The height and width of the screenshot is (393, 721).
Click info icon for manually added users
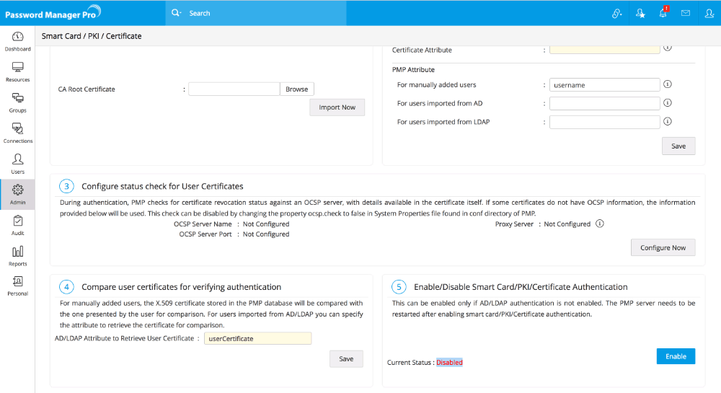pyautogui.click(x=667, y=84)
